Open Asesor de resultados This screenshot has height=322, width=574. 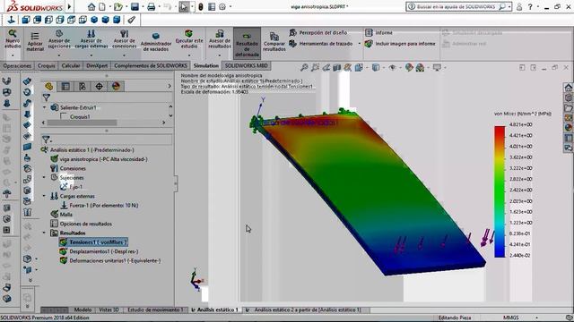point(220,39)
